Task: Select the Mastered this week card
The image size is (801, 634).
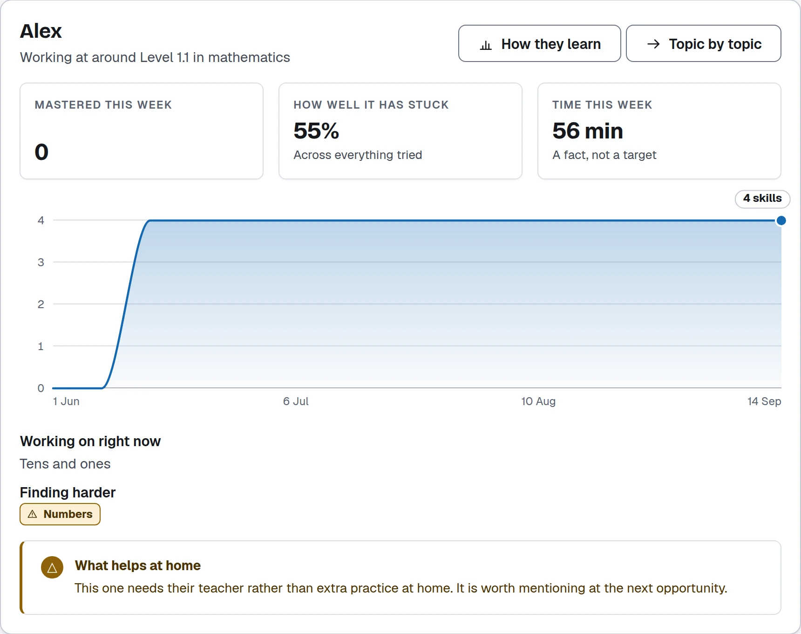Action: [x=142, y=131]
